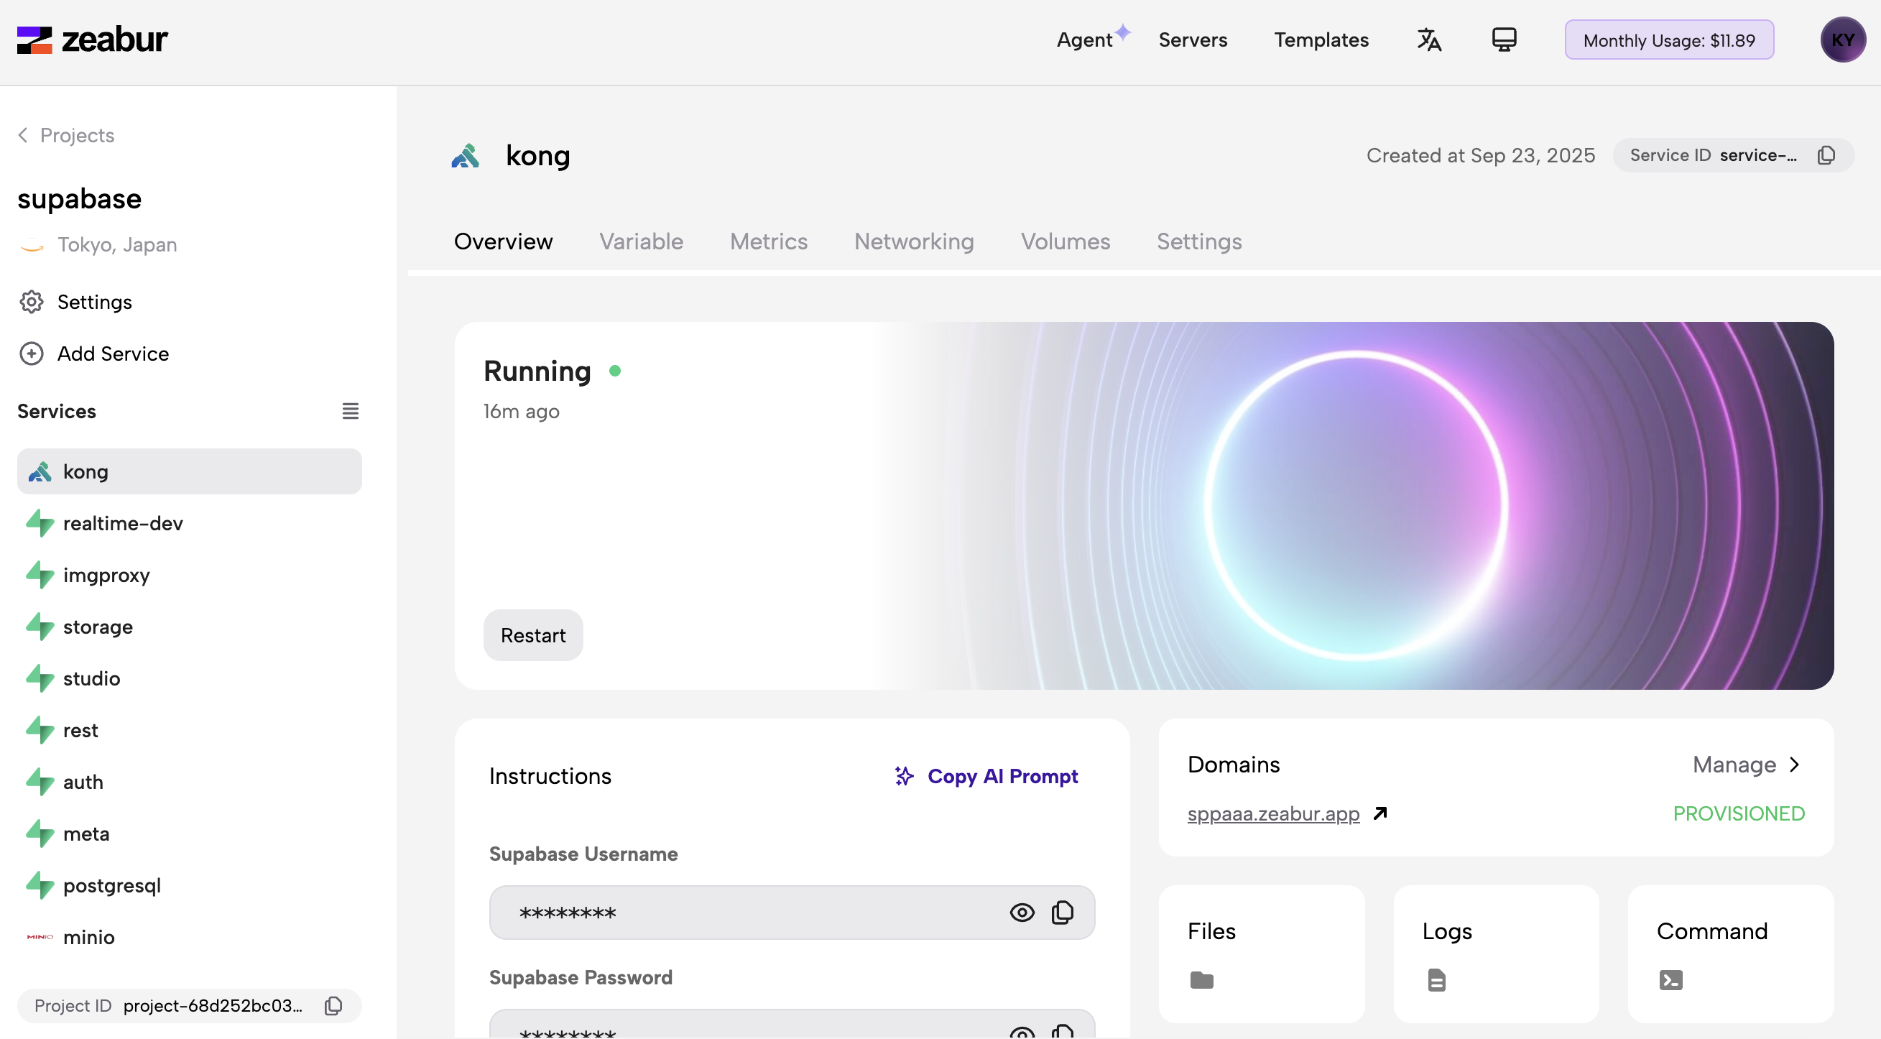Restart the kong service

532,634
